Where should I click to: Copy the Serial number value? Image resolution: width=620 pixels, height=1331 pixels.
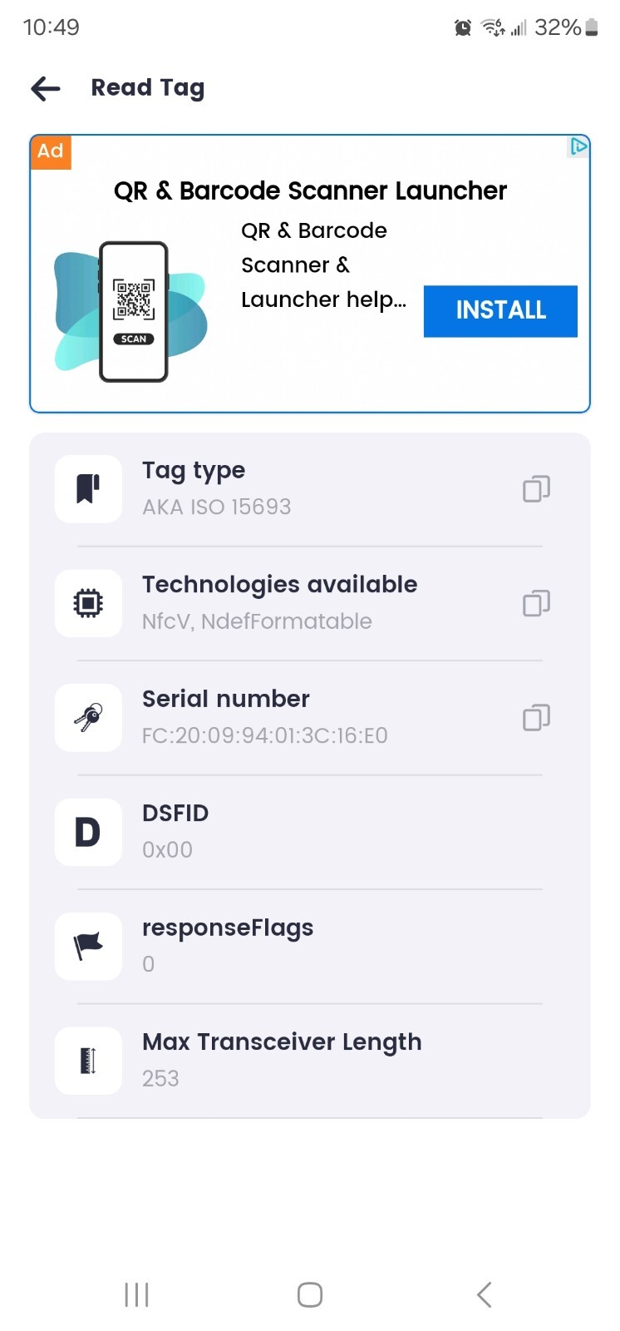click(536, 717)
